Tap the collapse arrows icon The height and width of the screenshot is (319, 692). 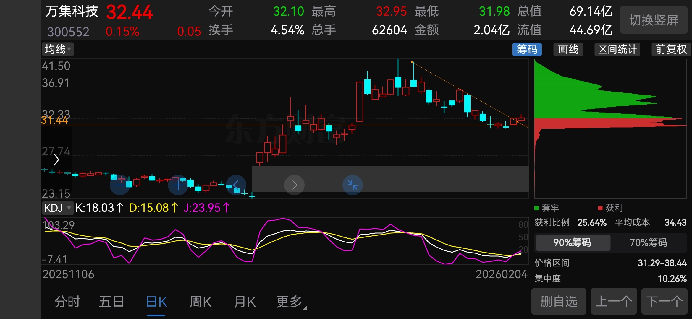[x=353, y=185]
